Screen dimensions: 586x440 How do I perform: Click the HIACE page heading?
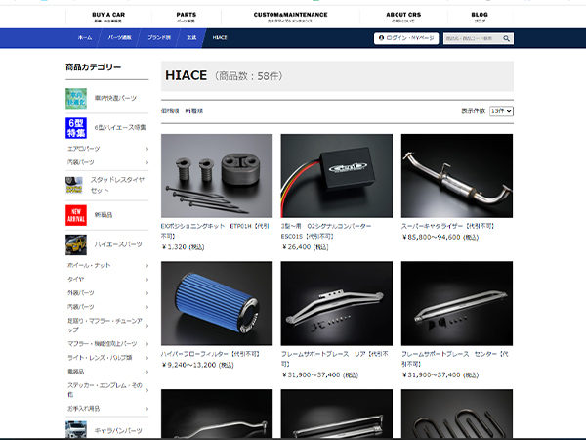coord(187,75)
